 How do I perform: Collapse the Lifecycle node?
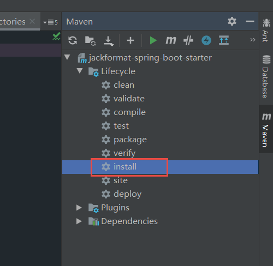click(80, 71)
